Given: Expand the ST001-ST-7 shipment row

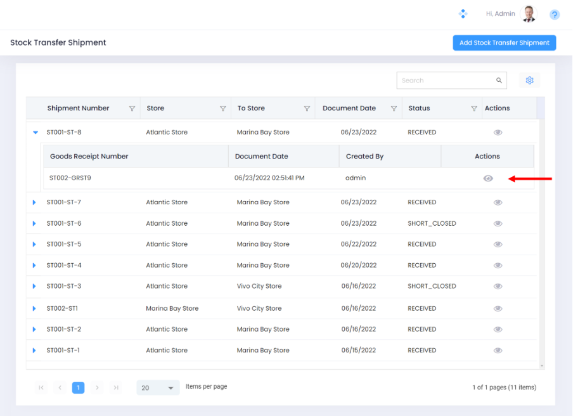Looking at the screenshot, I should click(35, 202).
